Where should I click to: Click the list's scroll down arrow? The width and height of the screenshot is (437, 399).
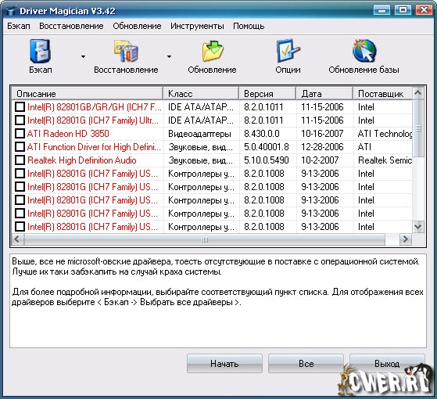(x=417, y=226)
